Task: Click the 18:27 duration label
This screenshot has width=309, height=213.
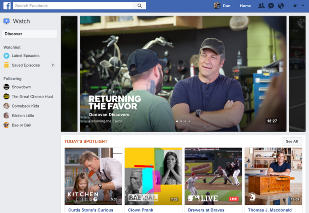Action: [x=272, y=121]
